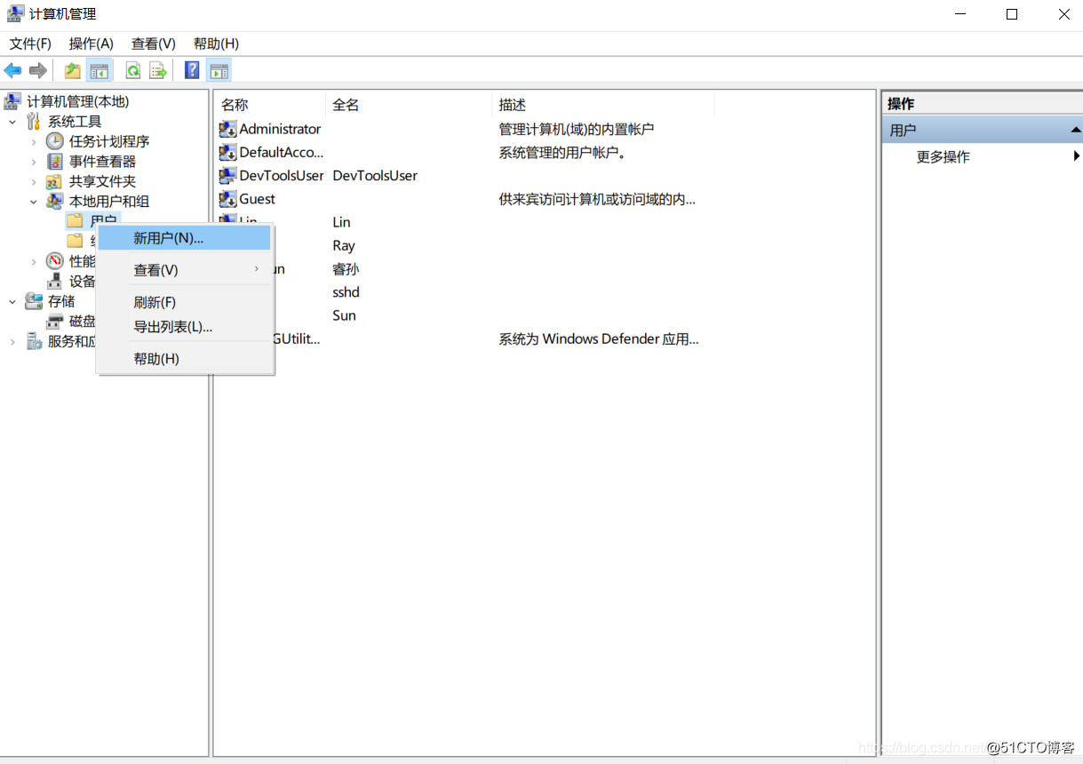This screenshot has height=764, width=1083.
Task: Choose 新用户(N)... from the context menu
Action: 184,238
